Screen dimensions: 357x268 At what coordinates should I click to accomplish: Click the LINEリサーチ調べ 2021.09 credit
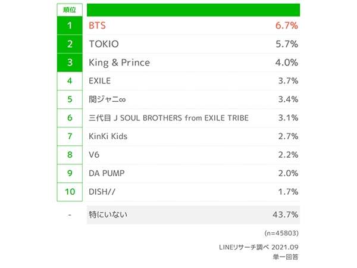point(259,247)
